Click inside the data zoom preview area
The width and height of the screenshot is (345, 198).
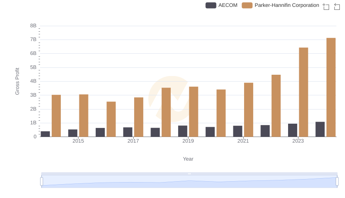189,182
